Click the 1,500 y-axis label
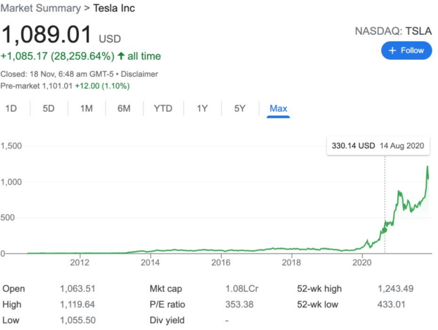438x330 pixels. click(11, 146)
